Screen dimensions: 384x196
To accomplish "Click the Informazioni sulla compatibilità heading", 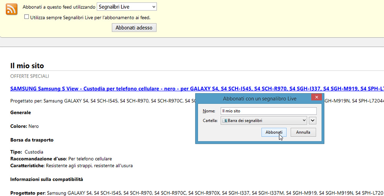I will coord(46,180).
